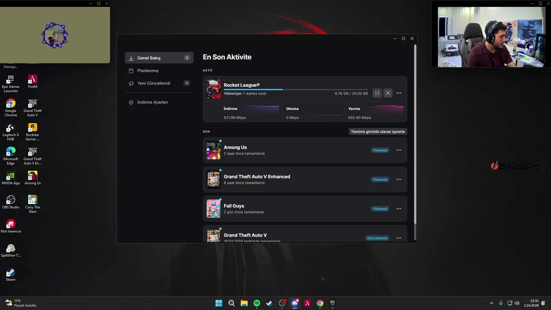Open Carry The Glass desktop shortcut
The image size is (551, 310).
coord(33,204)
